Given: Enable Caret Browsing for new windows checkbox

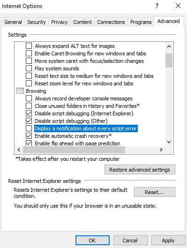Looking at the screenshot, I should point(29,53).
